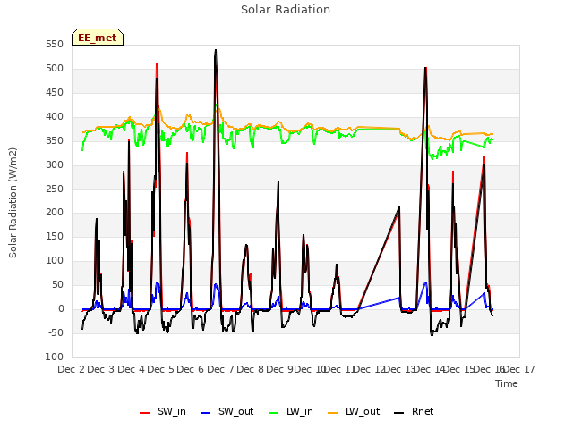Click the red SW_in legend swatch
Viewport: 573px width, 429px height.
click(x=145, y=413)
